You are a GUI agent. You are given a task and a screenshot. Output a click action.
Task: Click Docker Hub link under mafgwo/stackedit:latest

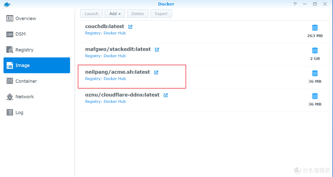click(115, 56)
